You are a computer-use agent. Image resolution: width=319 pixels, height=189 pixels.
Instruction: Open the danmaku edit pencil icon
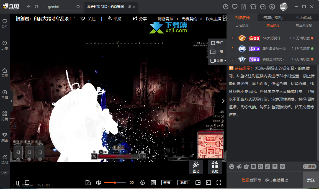tap(88, 183)
